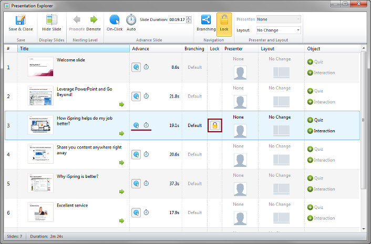Set on-click advance for slide 2
Viewport: 371px width, 244px height.
(136, 97)
